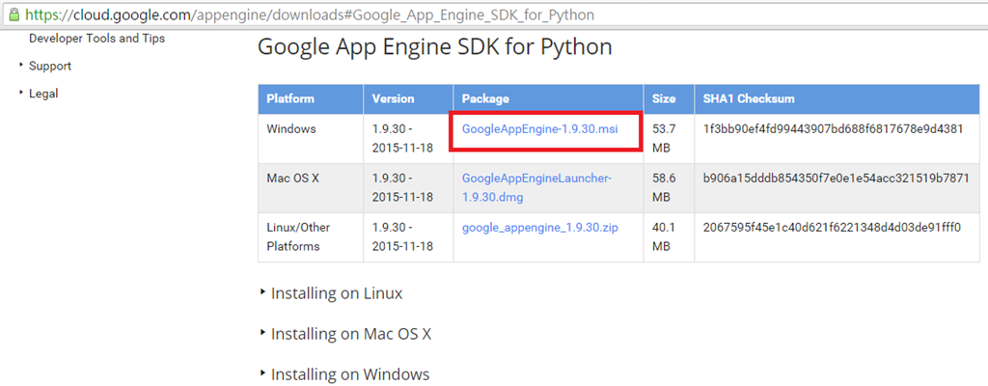988x386 pixels.
Task: Expand the Legal sidebar item
Action: [43, 94]
